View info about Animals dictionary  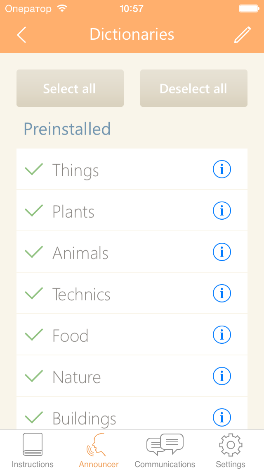[222, 252]
